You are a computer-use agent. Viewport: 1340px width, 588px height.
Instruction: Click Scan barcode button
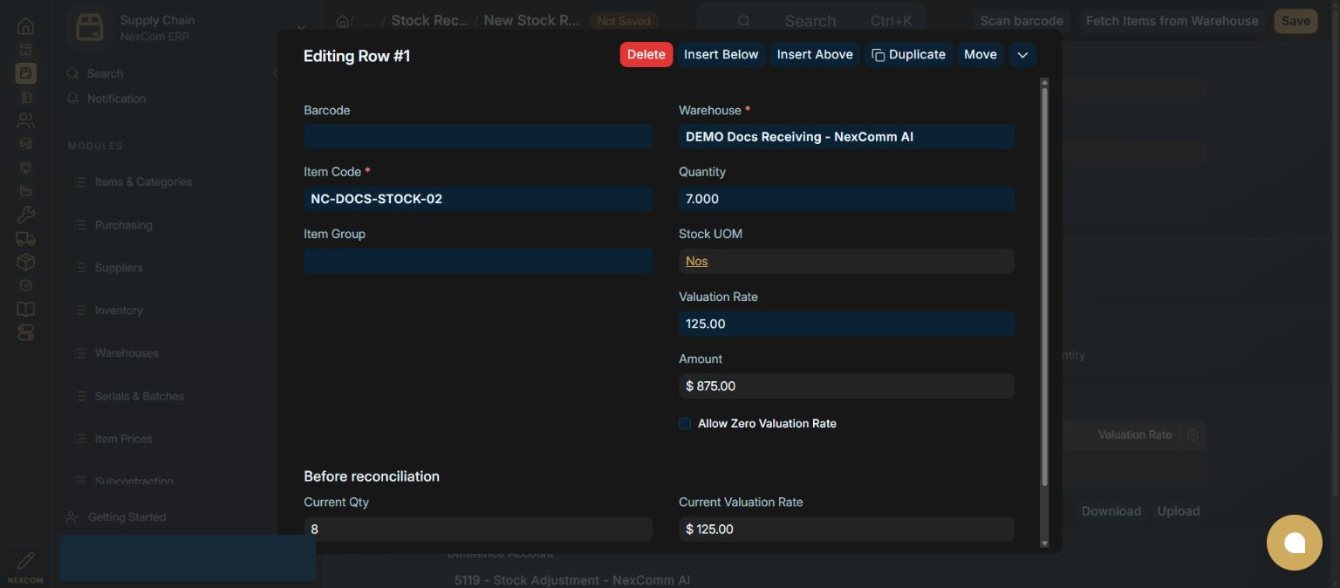pyautogui.click(x=1022, y=21)
